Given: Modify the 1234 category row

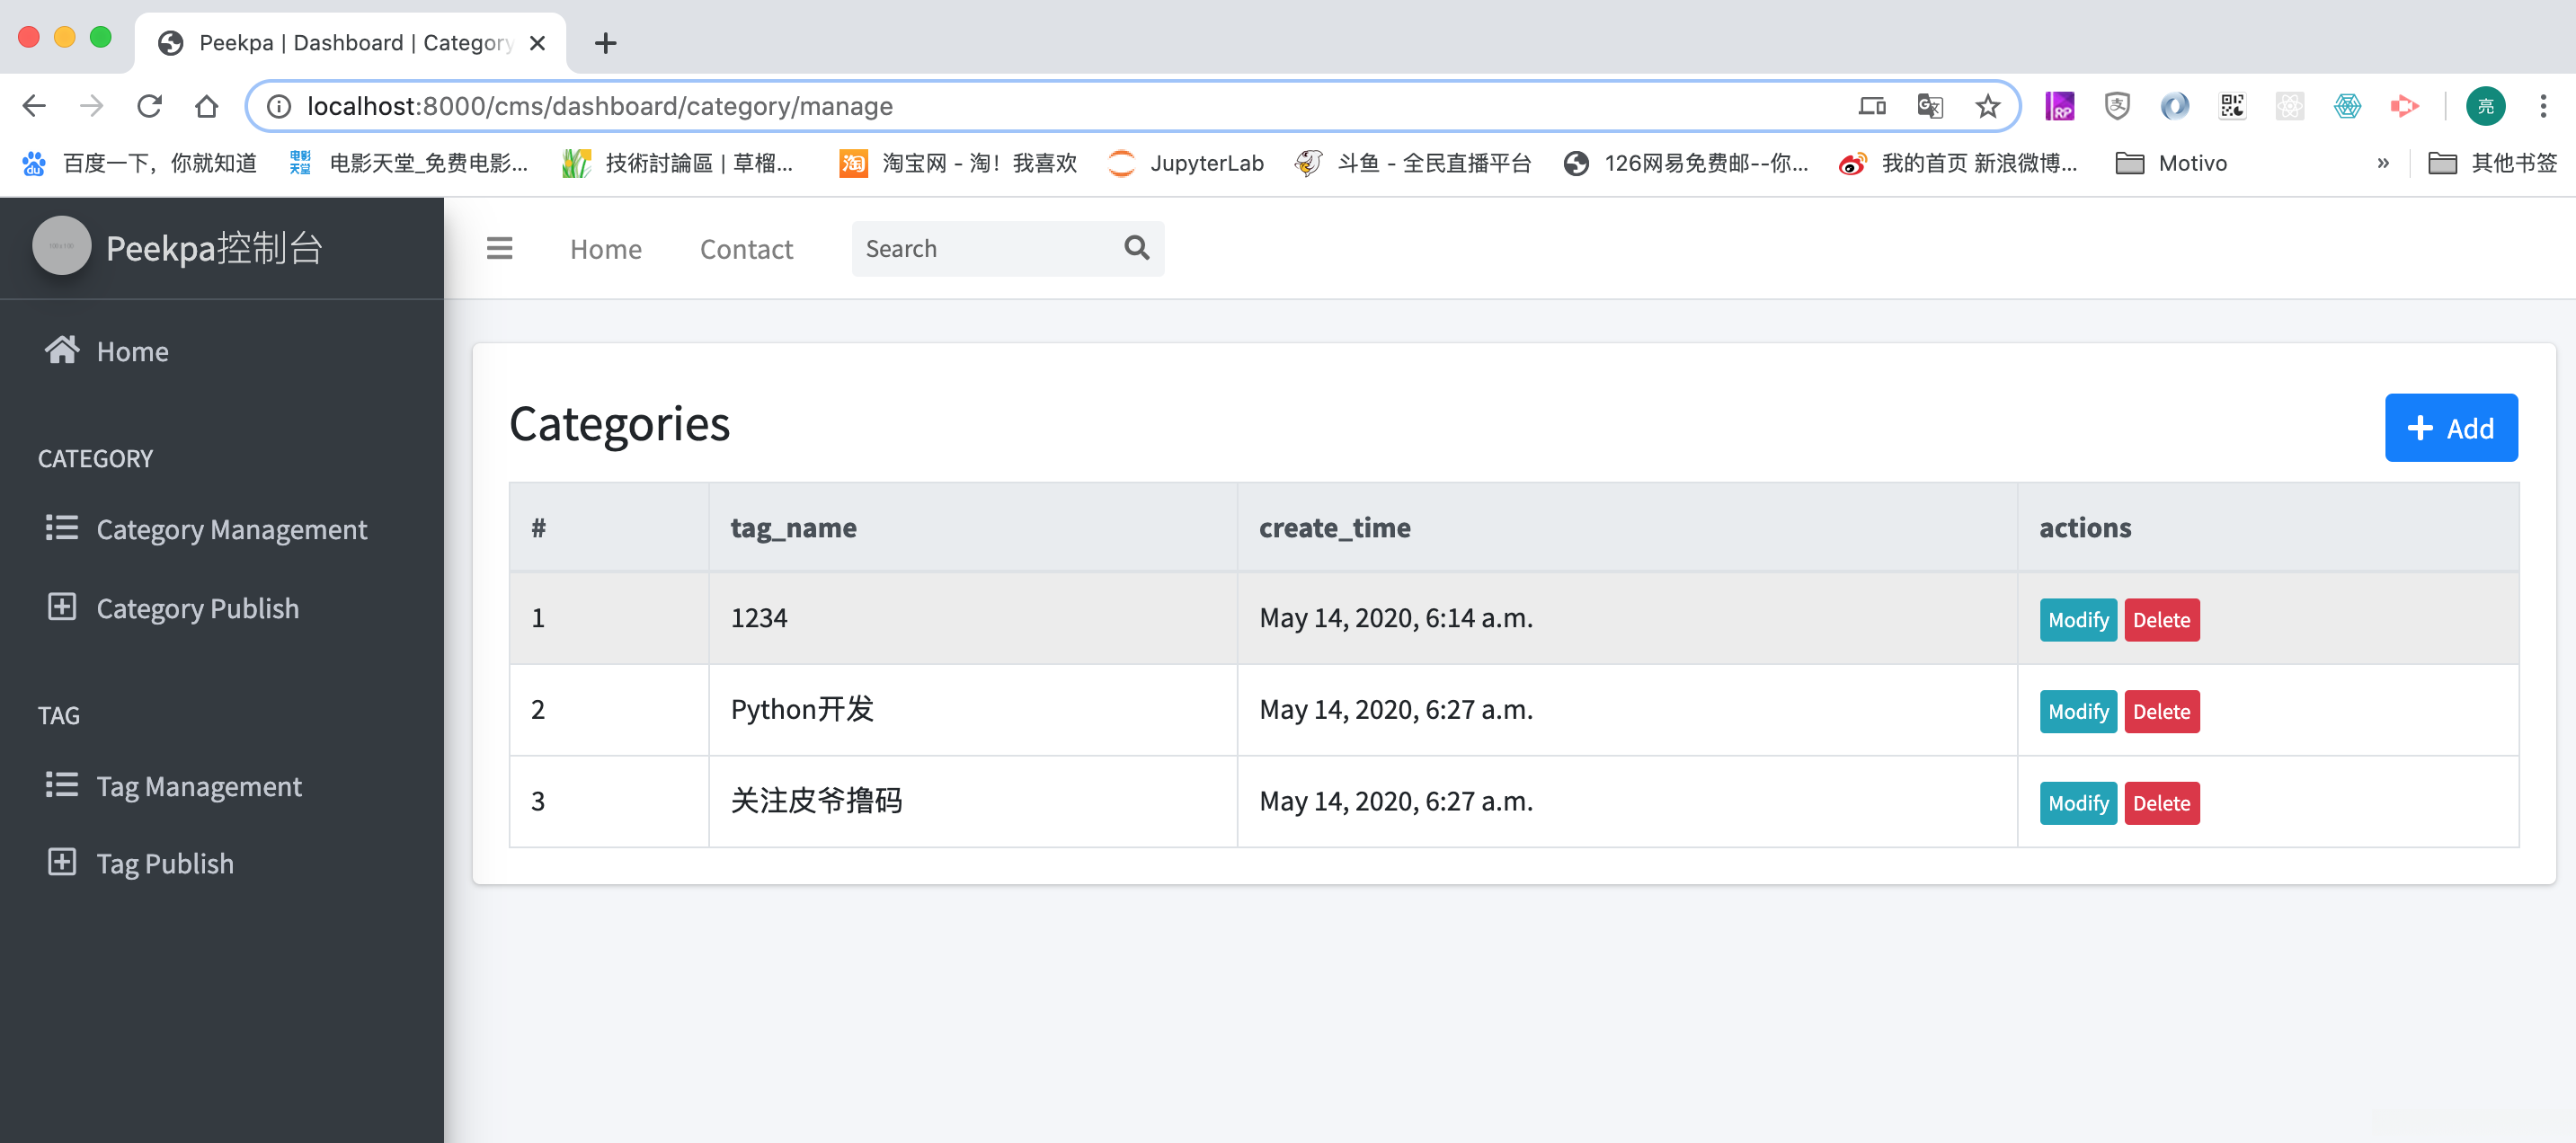Looking at the screenshot, I should pyautogui.click(x=2077, y=620).
